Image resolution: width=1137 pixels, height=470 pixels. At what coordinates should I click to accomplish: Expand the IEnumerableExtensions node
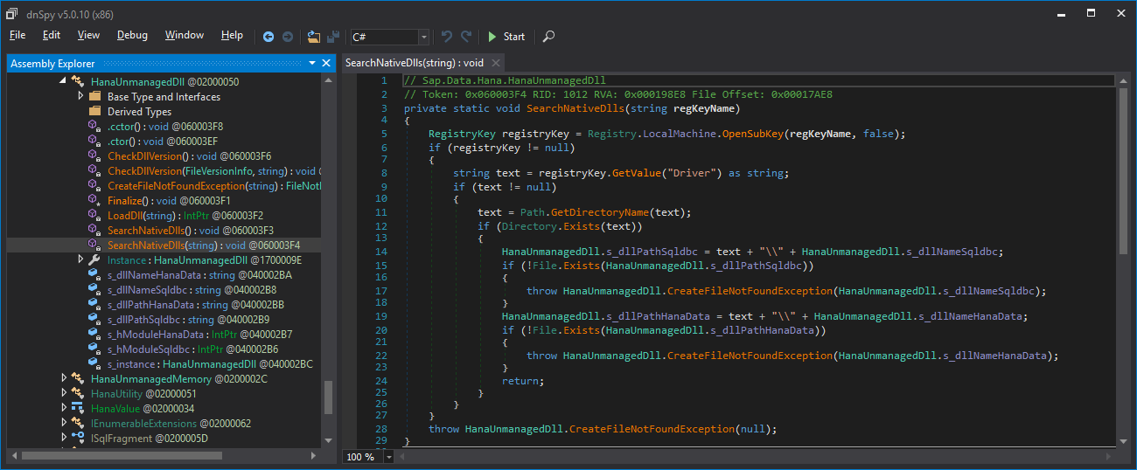point(63,423)
